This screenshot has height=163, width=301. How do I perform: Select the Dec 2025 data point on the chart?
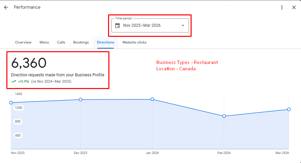click(x=81, y=99)
